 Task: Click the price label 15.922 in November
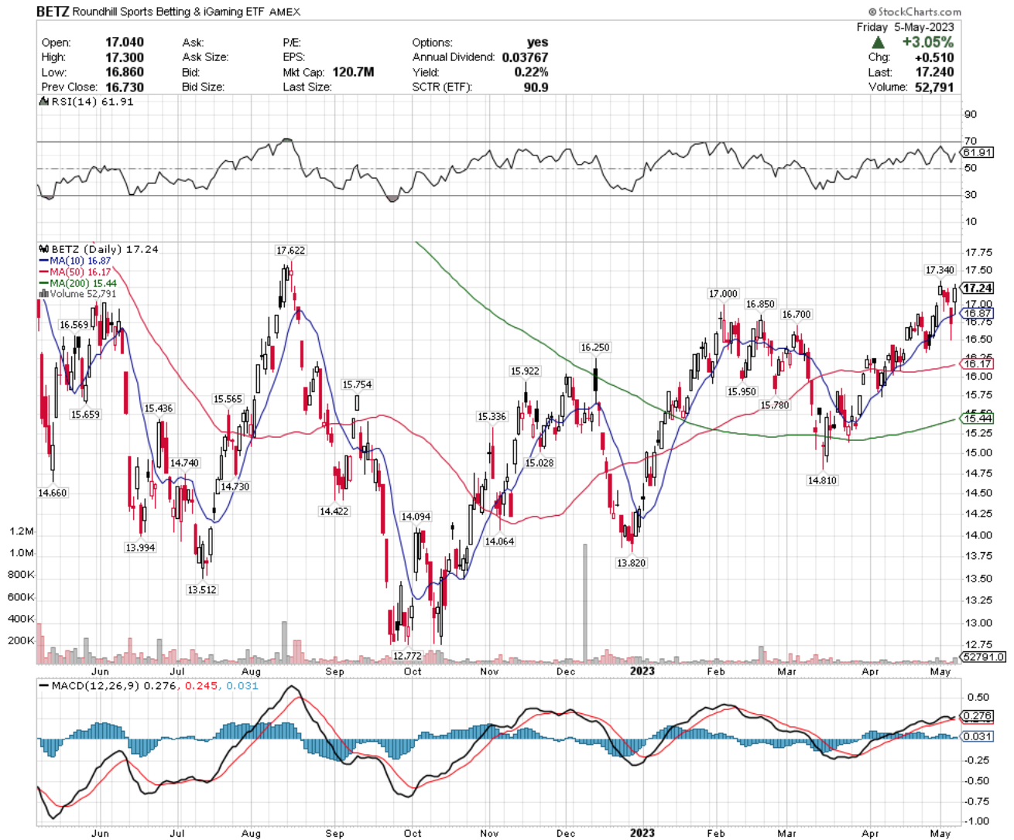coord(525,371)
